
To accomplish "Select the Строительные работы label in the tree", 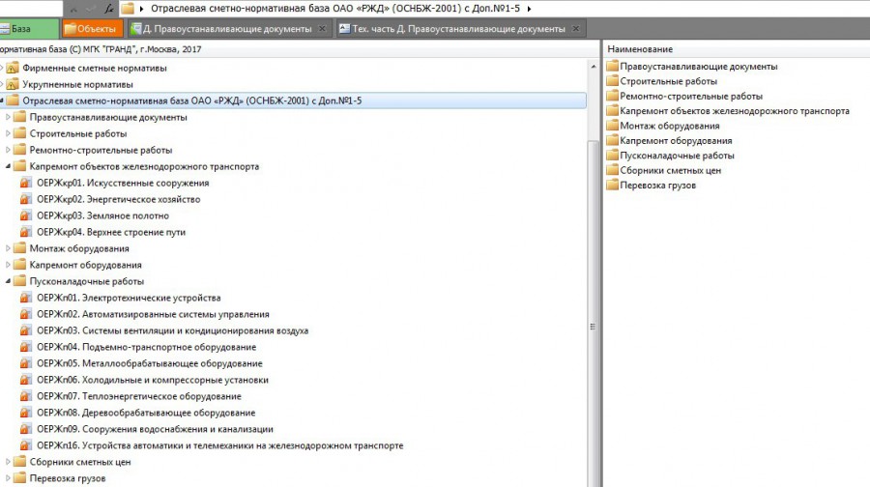I will pos(78,133).
